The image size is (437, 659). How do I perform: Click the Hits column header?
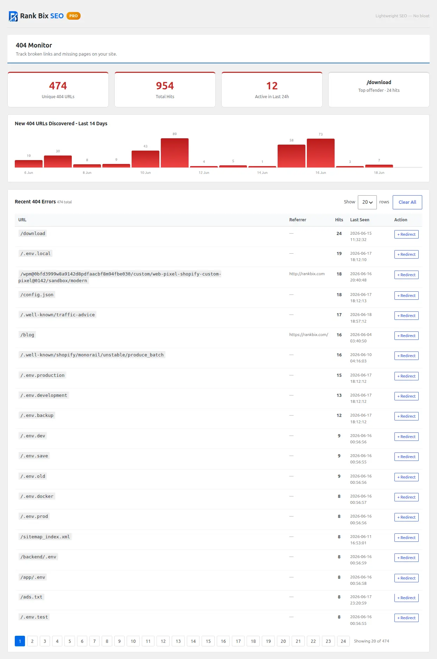(x=339, y=220)
